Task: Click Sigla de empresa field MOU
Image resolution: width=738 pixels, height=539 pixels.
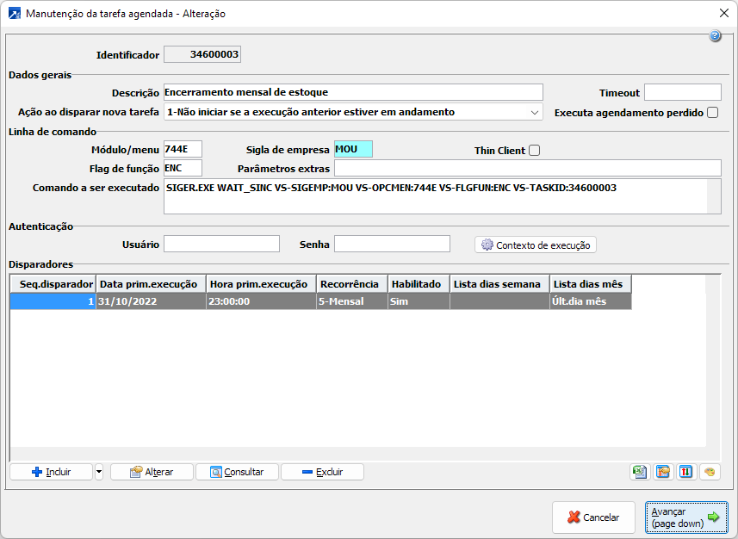Action: (353, 149)
